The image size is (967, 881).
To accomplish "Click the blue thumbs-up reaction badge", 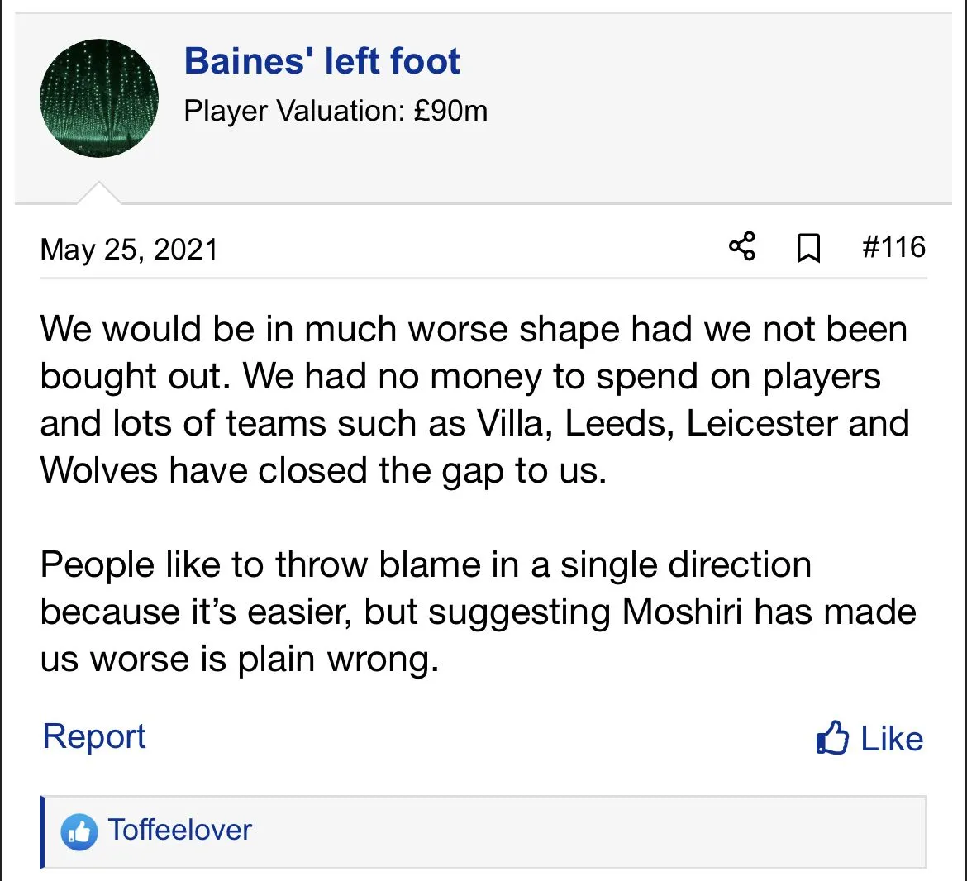I will pos(79,831).
